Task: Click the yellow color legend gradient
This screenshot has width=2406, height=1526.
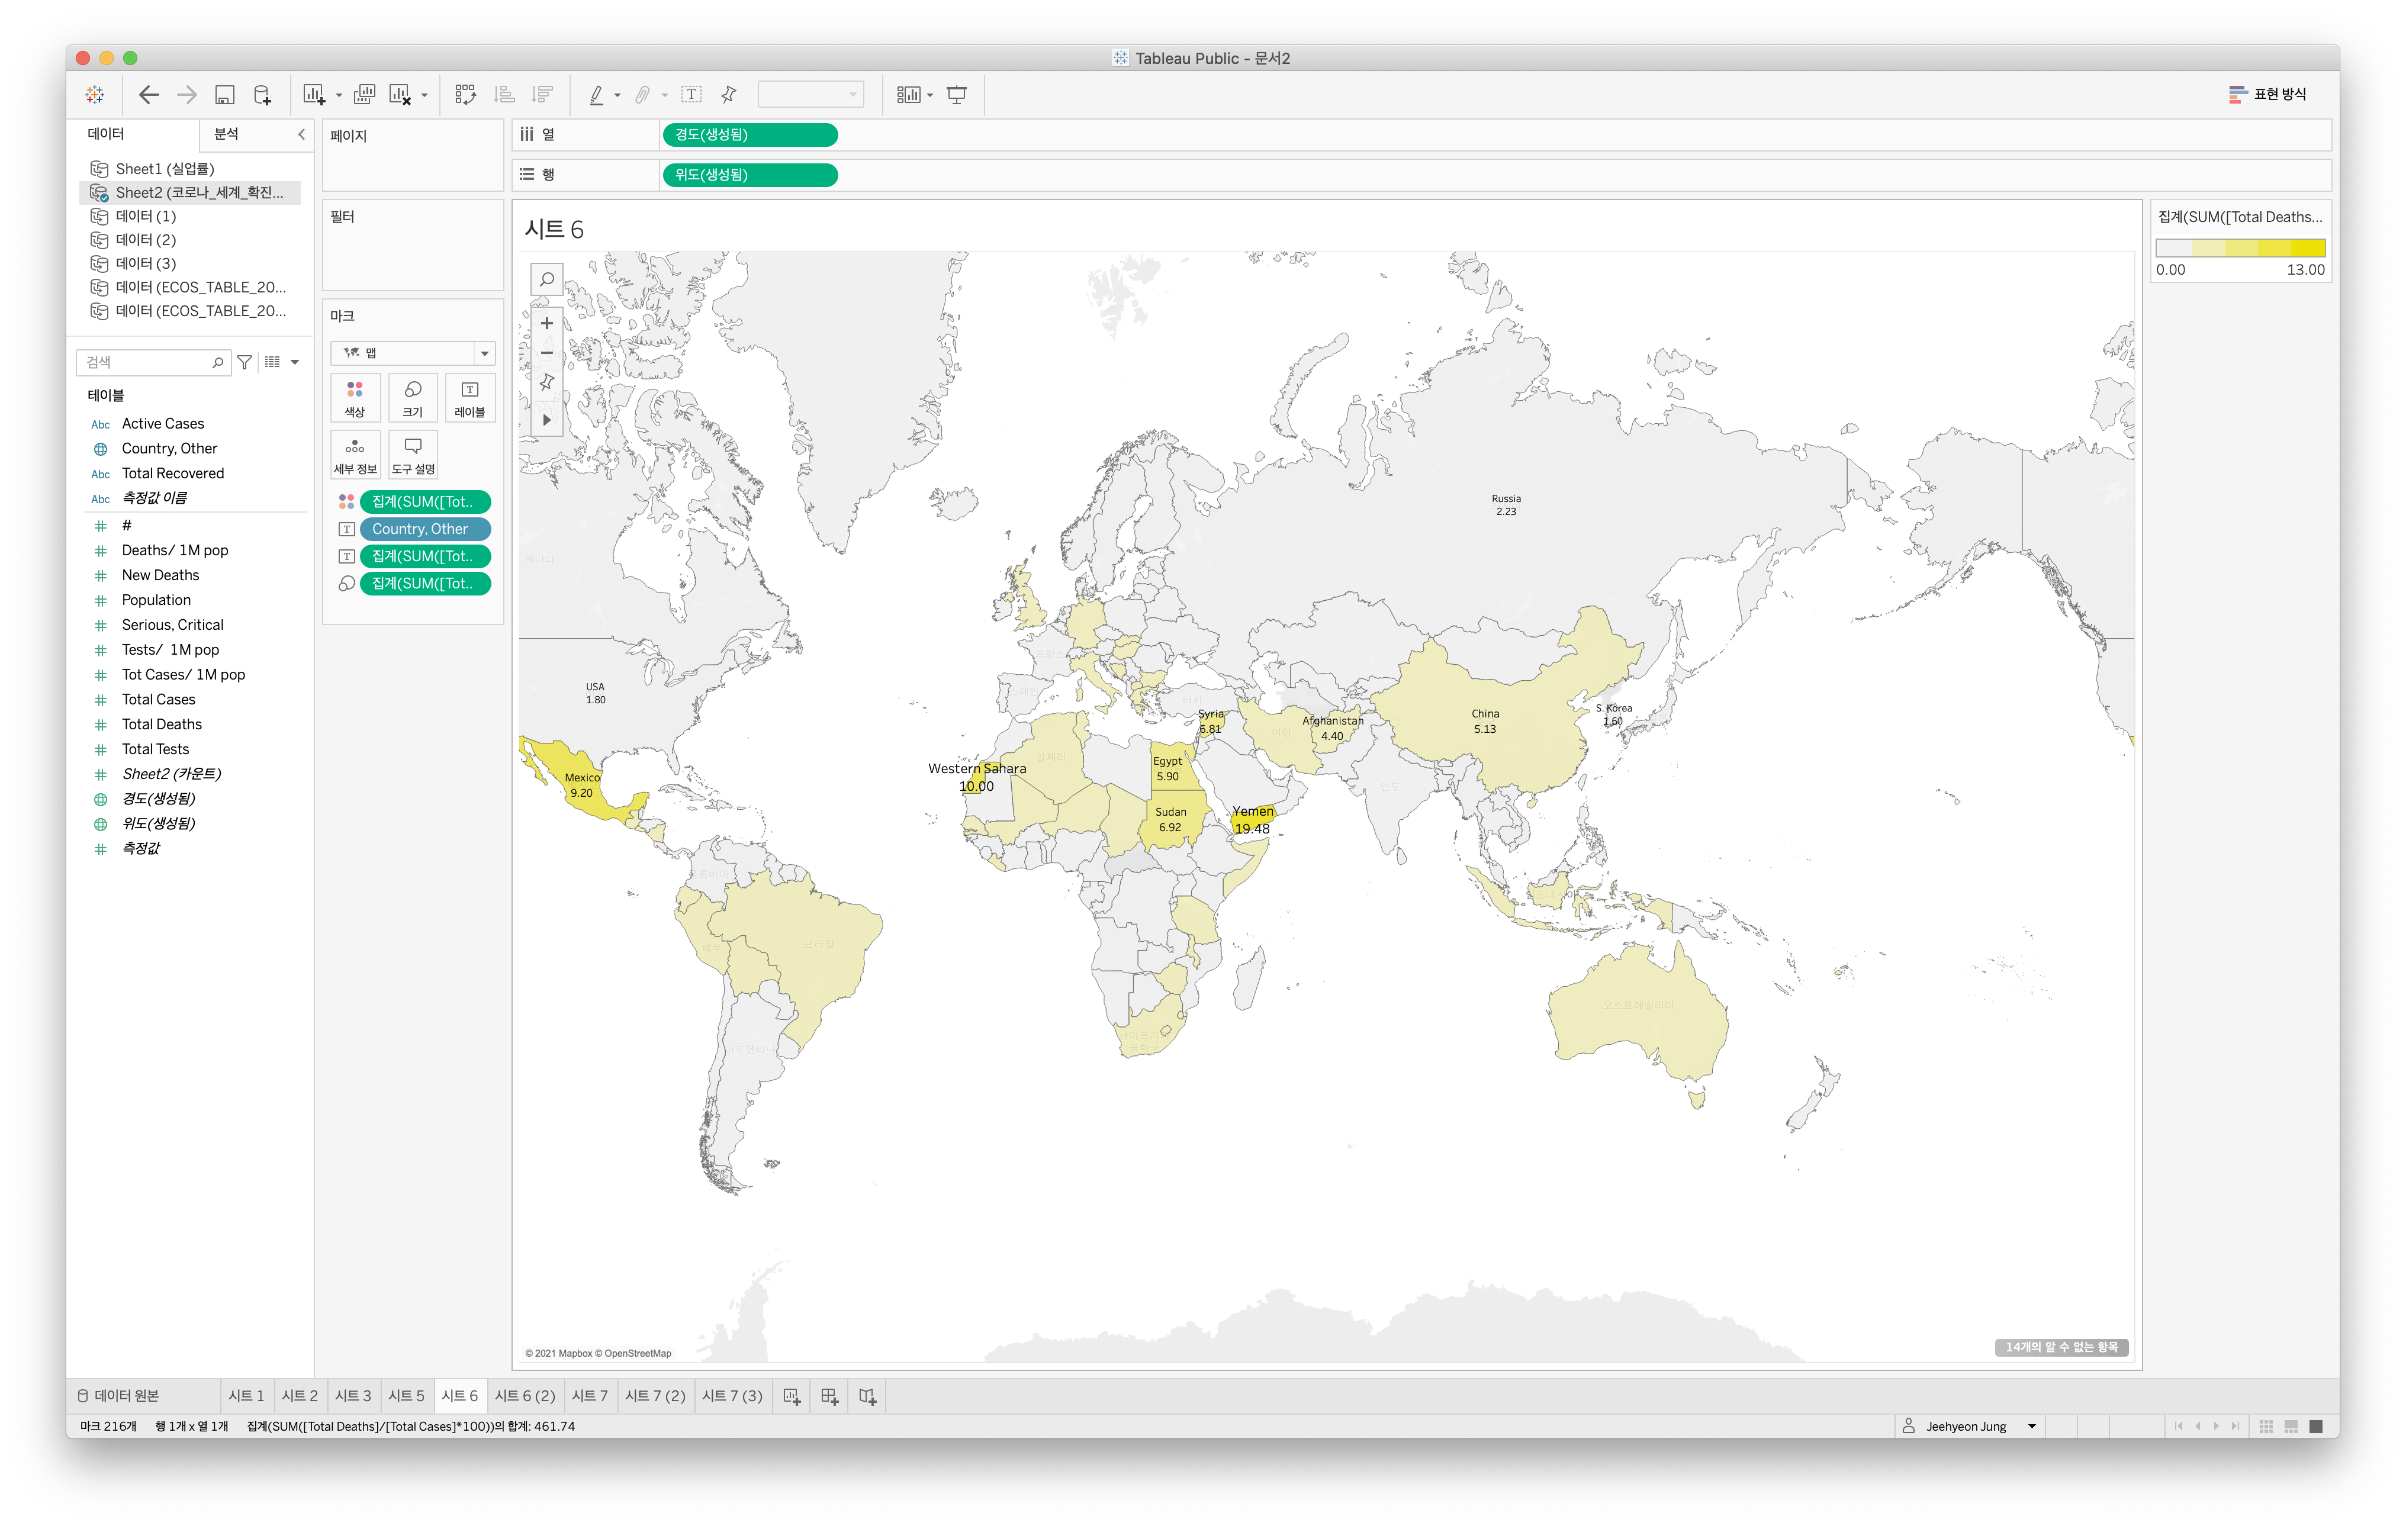Action: (2240, 247)
